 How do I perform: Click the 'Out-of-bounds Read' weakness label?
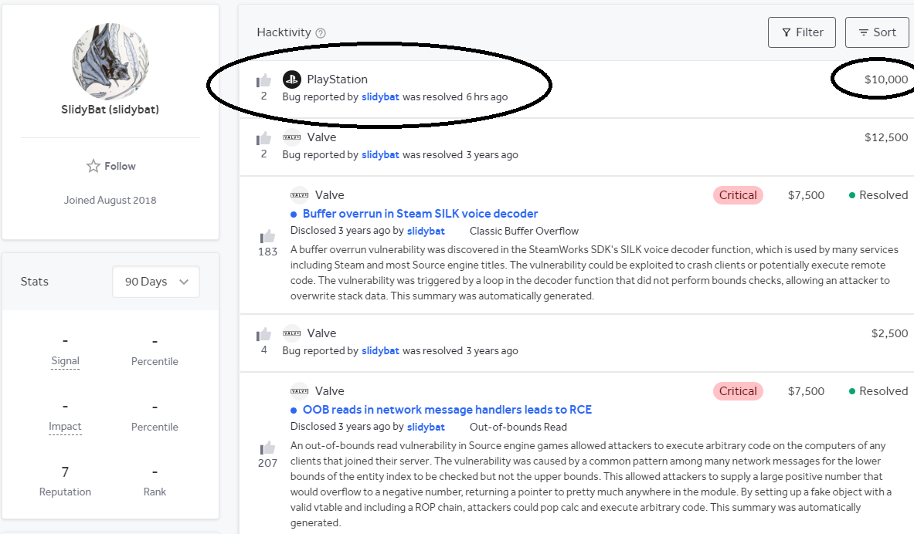518,427
